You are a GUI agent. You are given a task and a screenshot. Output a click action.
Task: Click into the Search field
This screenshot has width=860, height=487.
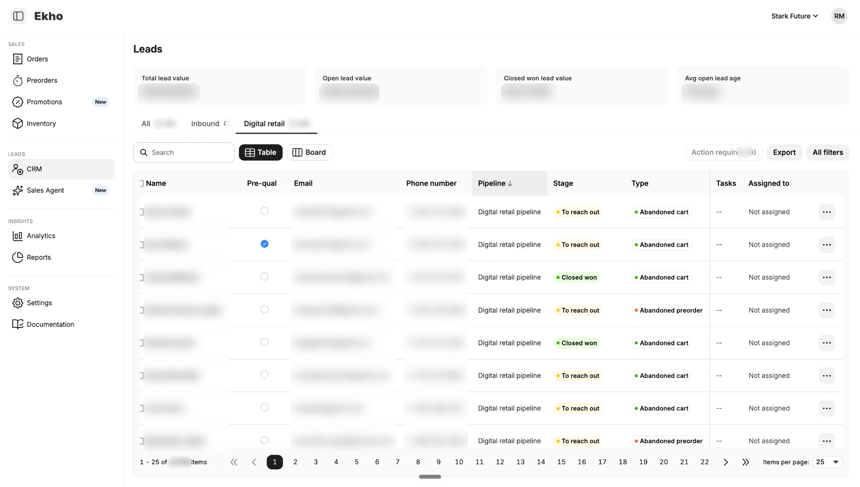coord(184,152)
